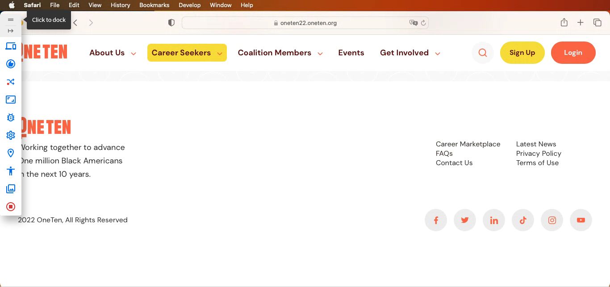Open the File menu
The width and height of the screenshot is (610, 287).
[x=55, y=5]
